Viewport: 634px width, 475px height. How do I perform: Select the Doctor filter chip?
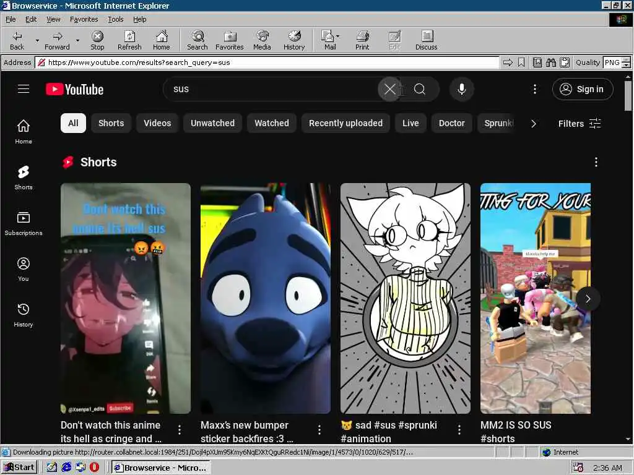pyautogui.click(x=451, y=123)
